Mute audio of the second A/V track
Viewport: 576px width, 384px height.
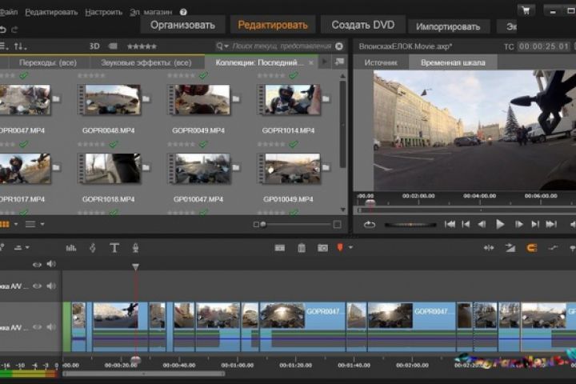(51, 286)
